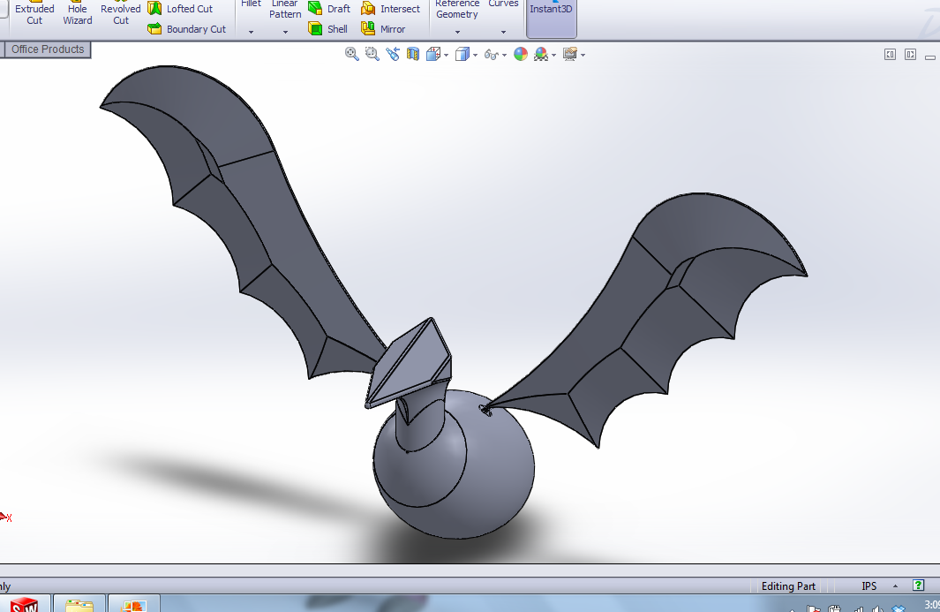Click the Boundary Cut icon
Viewport: 940px width, 612px height.
154,29
